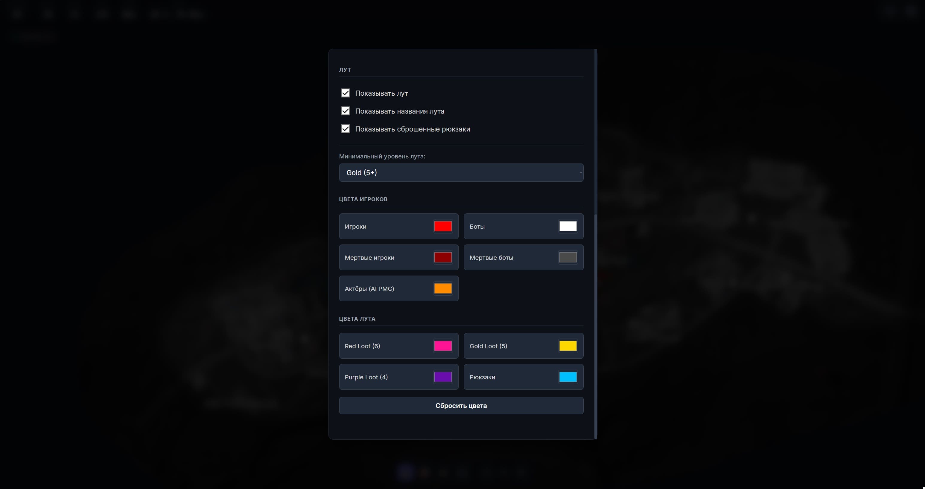Open the 'Gold (5+)' loot level dropdown

(461, 172)
